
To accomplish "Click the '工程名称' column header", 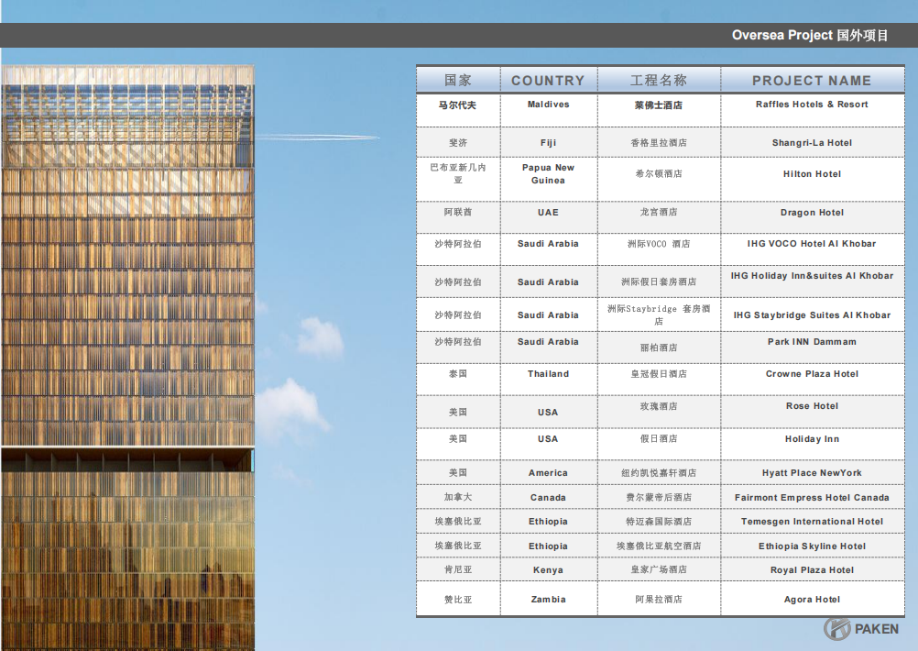I will 659,81.
